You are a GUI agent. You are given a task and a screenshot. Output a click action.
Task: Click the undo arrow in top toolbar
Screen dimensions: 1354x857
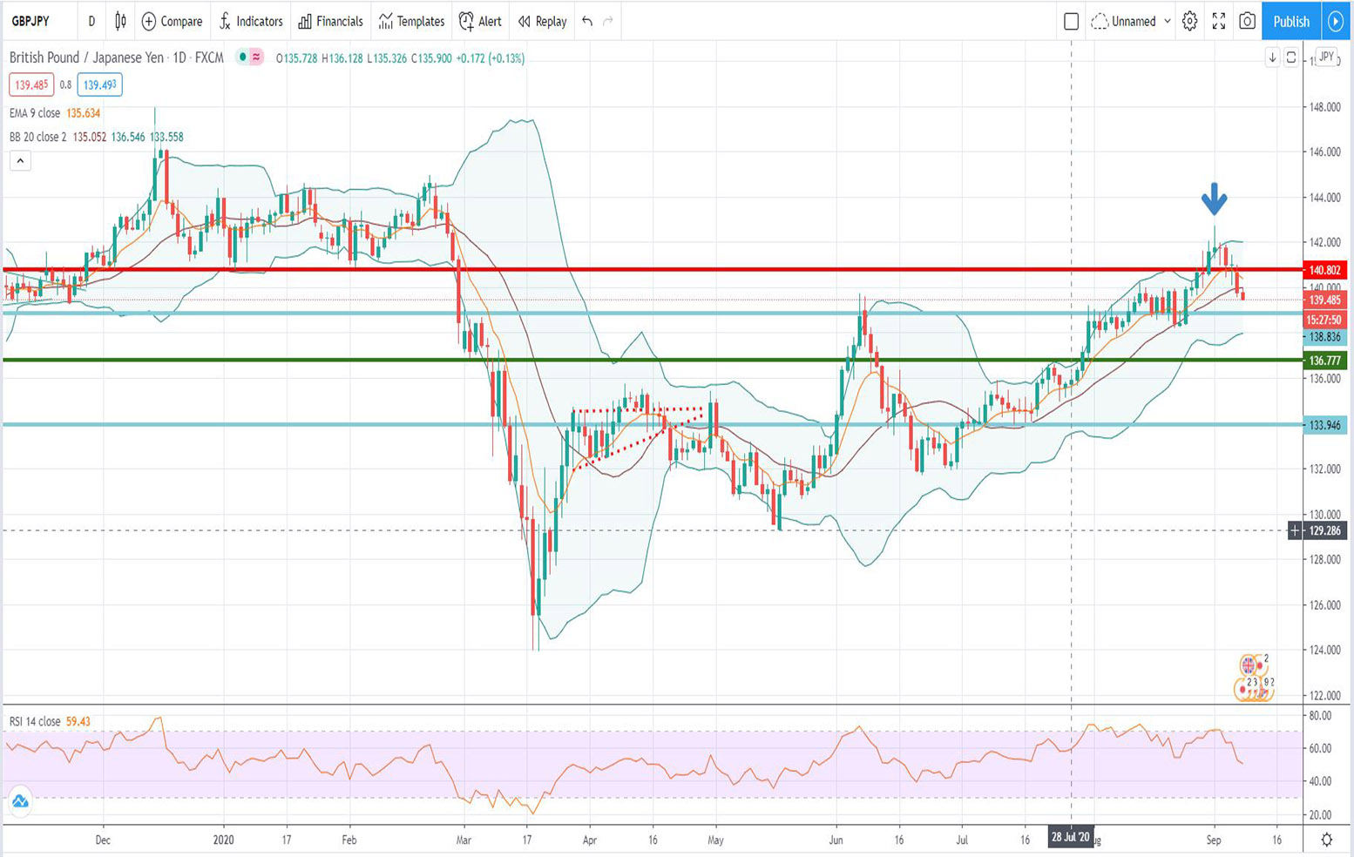pos(587,21)
